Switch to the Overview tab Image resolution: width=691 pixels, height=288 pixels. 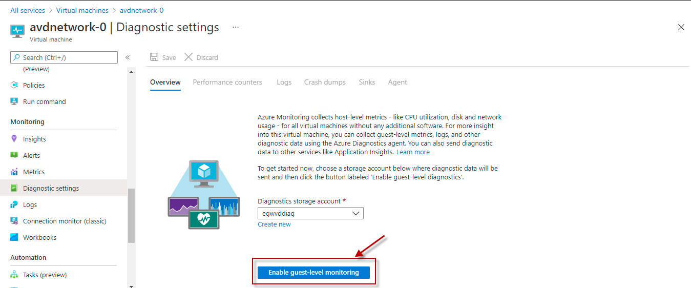[x=165, y=82]
